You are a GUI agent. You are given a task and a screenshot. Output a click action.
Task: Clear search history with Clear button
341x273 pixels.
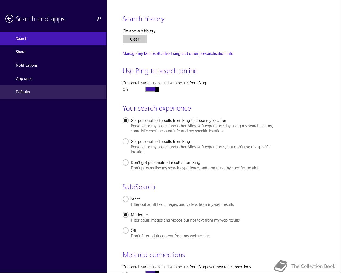pos(135,39)
